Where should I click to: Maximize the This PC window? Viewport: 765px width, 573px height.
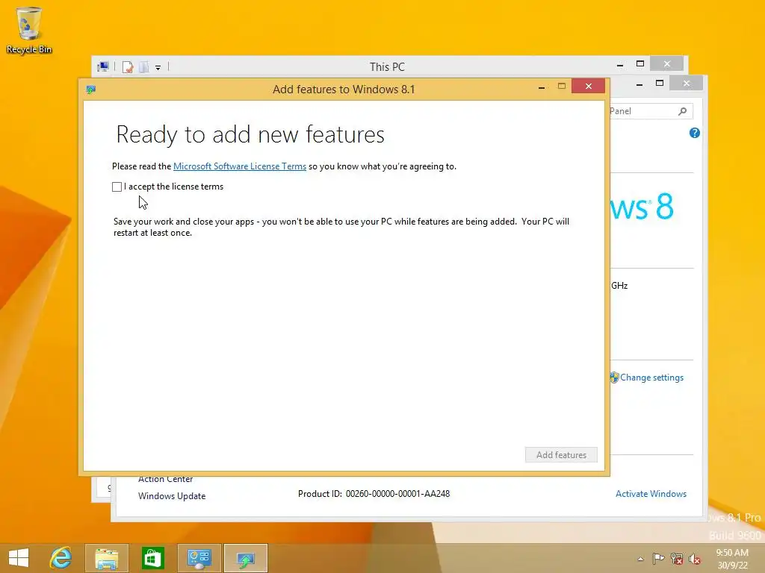(x=640, y=64)
